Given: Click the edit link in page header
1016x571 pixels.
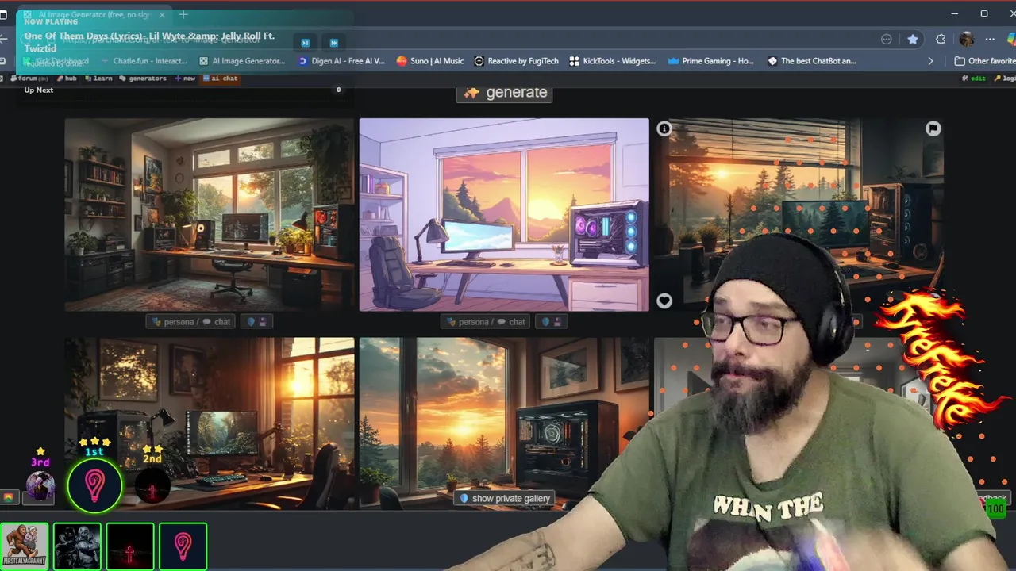Looking at the screenshot, I should tap(974, 79).
